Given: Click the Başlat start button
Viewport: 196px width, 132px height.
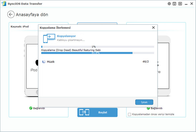Looking at the screenshot, I should click(x=97, y=112).
